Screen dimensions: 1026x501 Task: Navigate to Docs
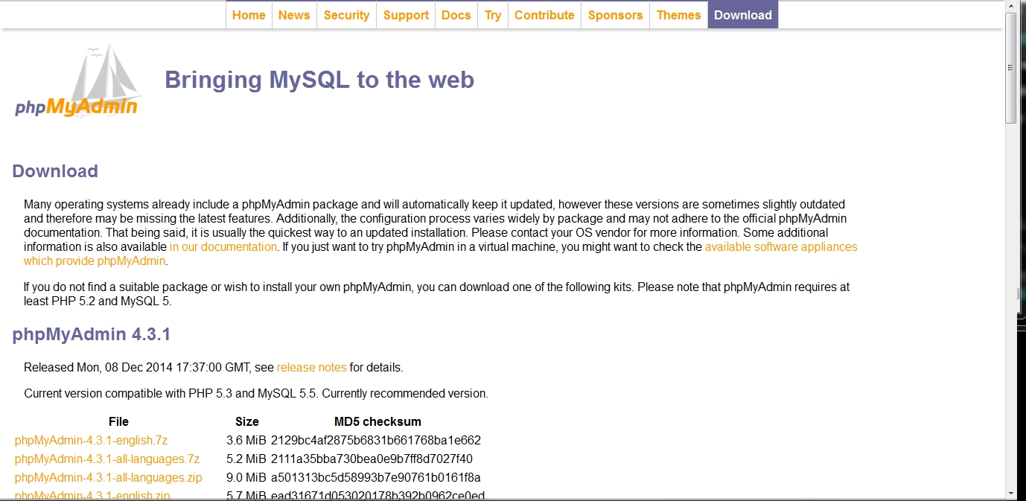(456, 15)
